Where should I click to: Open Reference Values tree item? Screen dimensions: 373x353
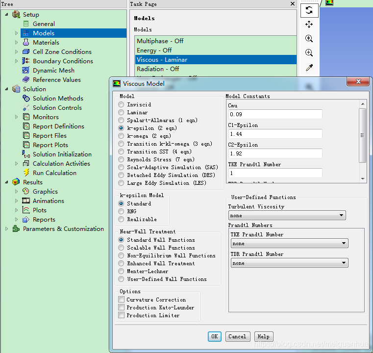(56, 79)
